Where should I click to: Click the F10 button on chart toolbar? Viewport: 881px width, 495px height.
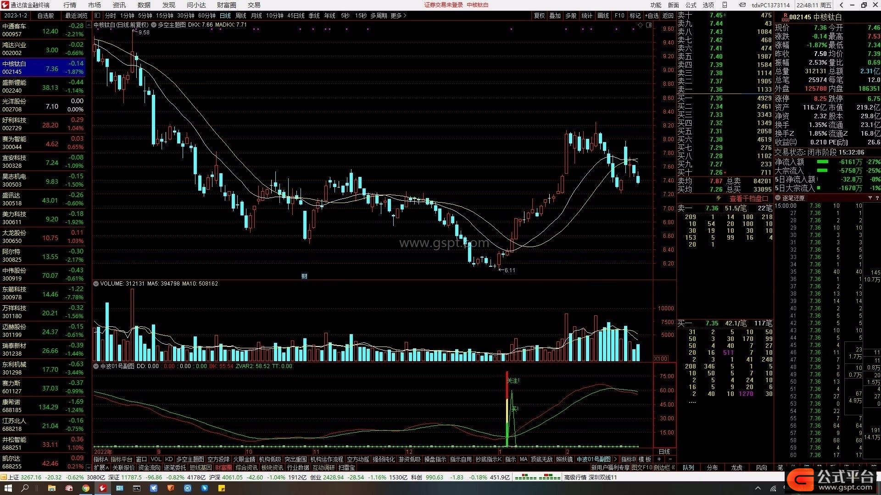pos(619,16)
